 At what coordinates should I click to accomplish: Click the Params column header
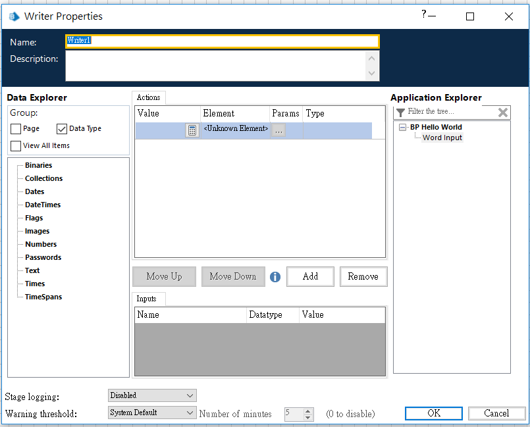click(x=286, y=114)
